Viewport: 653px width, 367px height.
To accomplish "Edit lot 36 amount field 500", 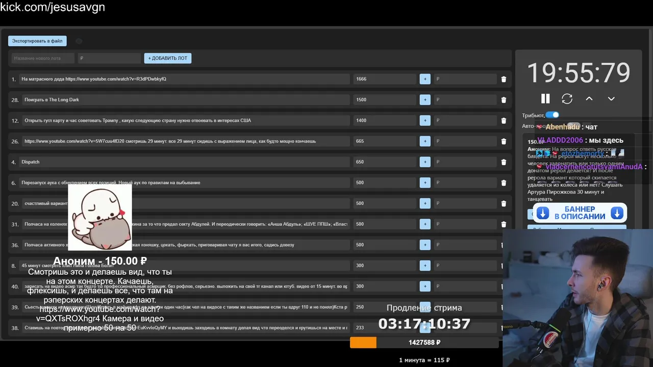I will tap(385, 245).
